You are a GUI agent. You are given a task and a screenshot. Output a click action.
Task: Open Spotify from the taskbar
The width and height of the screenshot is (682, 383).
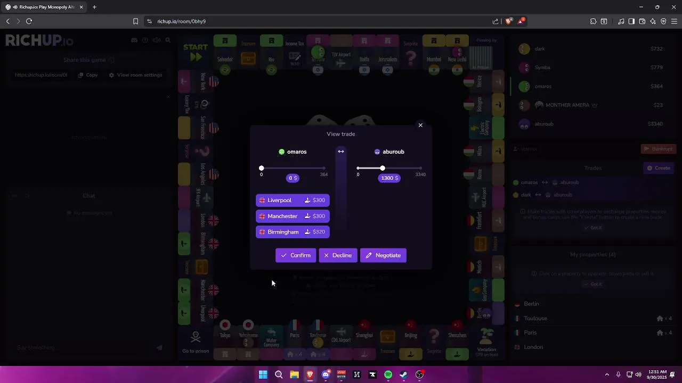click(388, 375)
